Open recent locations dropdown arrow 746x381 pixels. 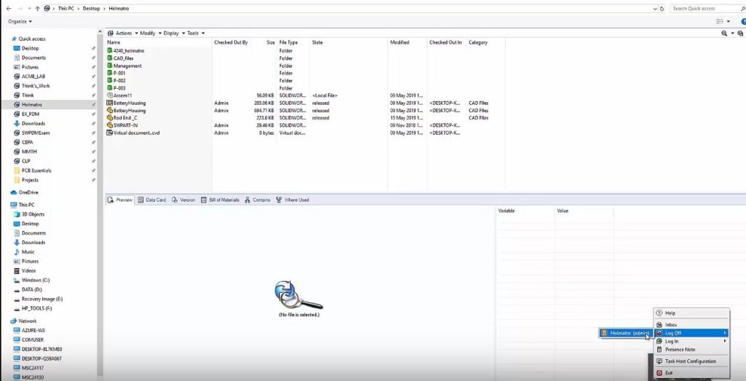pos(29,9)
